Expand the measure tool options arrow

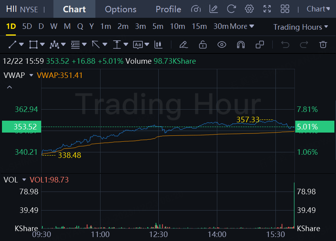tap(126, 45)
